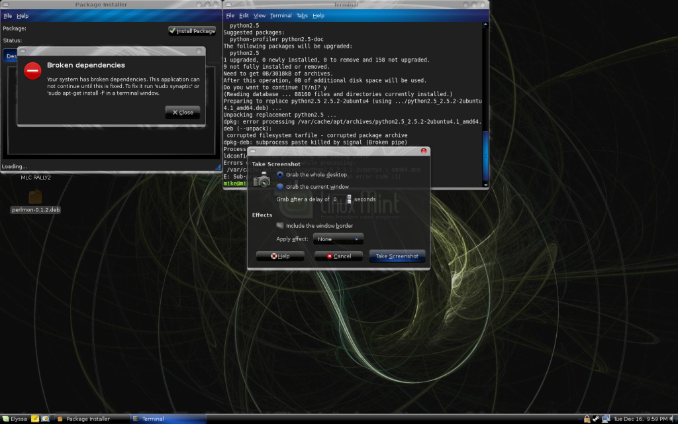Click the red stop icon in Broken dependencies dialog
678x424 pixels.
click(32, 70)
